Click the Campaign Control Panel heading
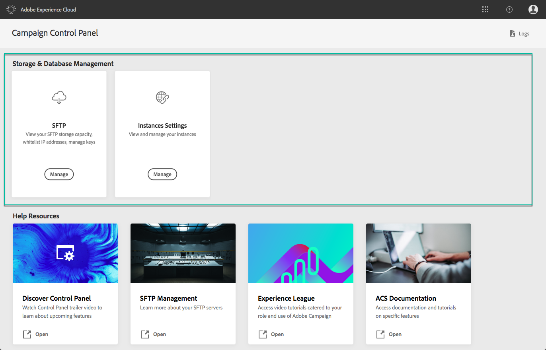546x350 pixels. tap(55, 33)
